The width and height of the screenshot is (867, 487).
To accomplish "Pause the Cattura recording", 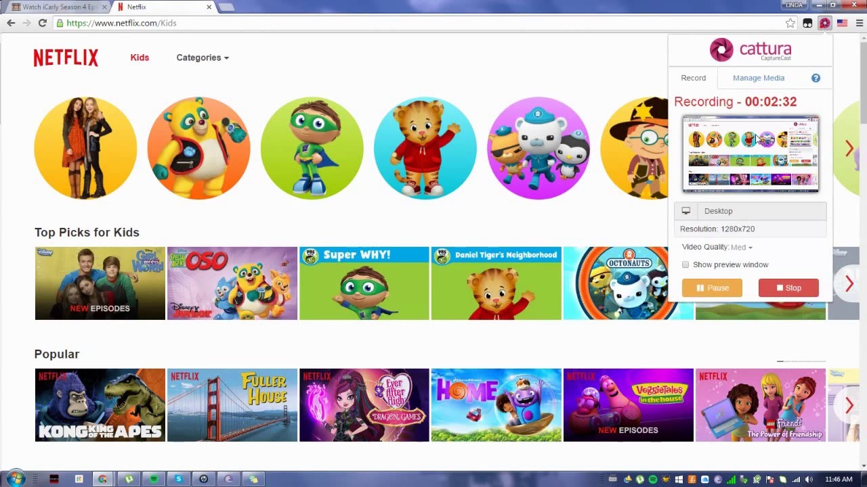I will pyautogui.click(x=712, y=287).
